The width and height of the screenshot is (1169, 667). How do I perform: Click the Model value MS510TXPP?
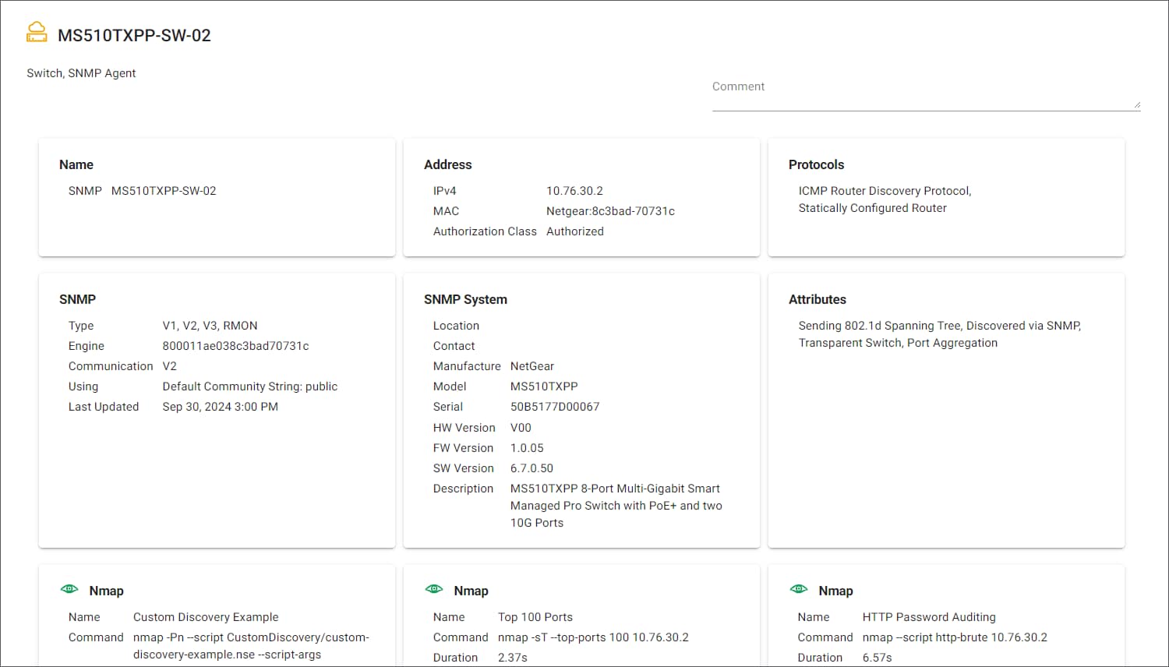pos(544,386)
